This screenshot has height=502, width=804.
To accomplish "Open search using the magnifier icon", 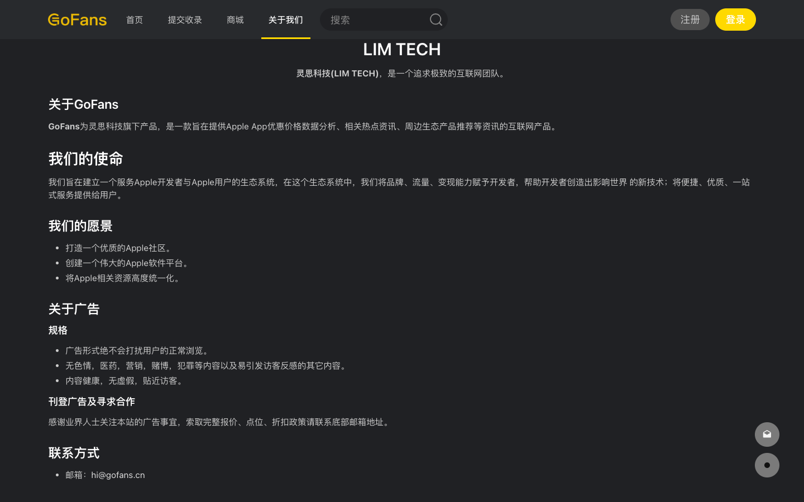I will coord(435,20).
